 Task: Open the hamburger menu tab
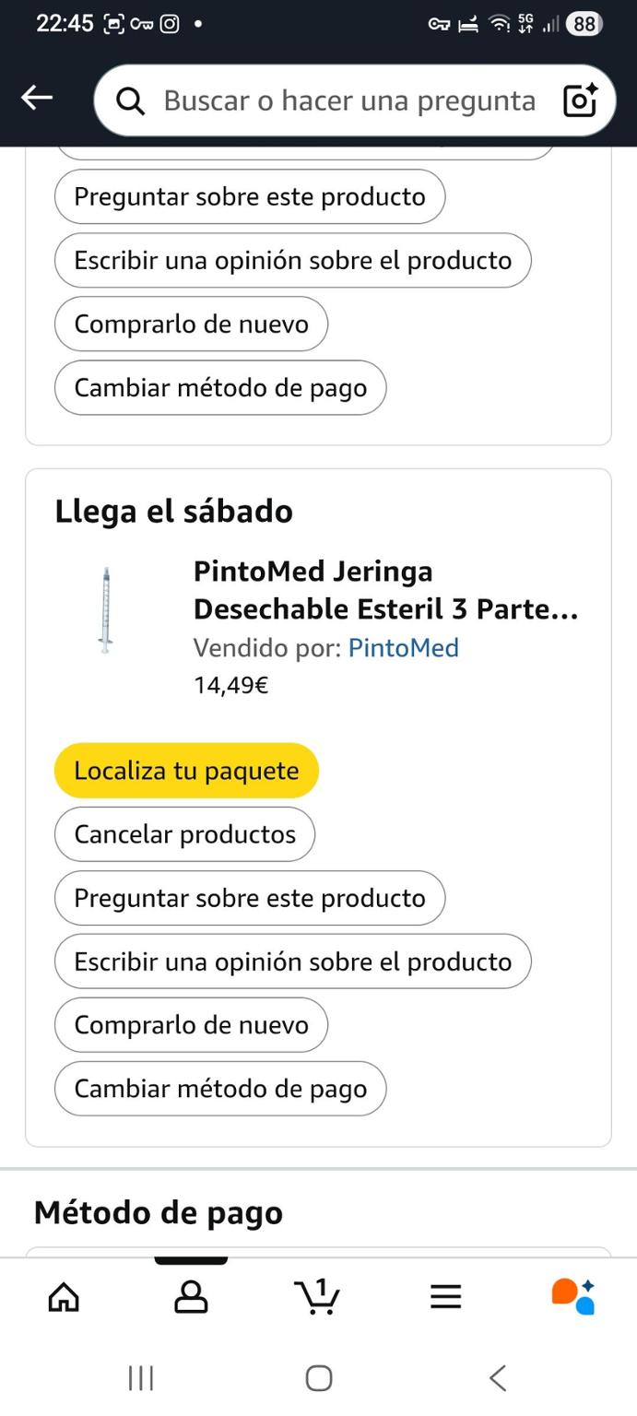tap(445, 1297)
